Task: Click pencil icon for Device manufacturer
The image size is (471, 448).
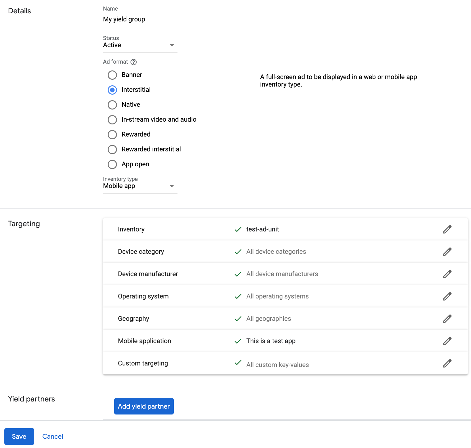Action: point(447,274)
